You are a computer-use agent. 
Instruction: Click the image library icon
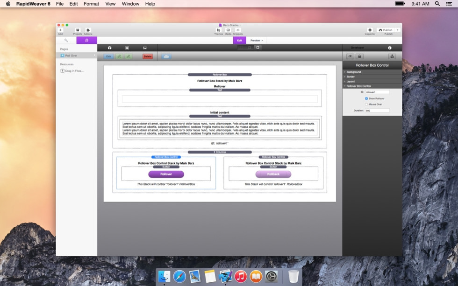coord(144,48)
